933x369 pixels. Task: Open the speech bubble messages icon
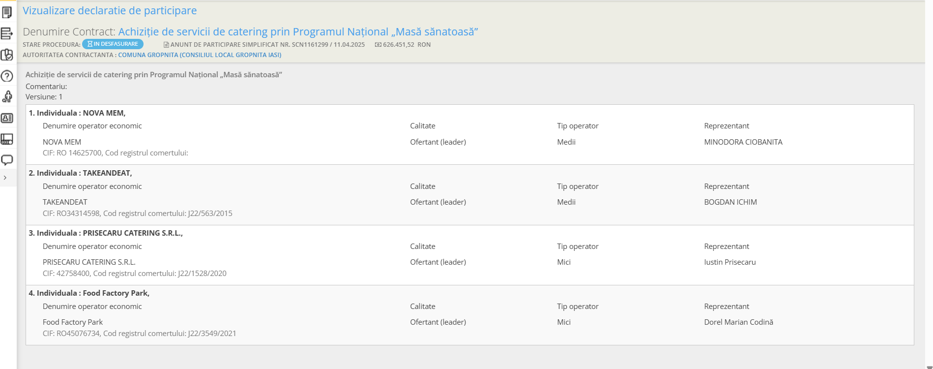[x=7, y=160]
